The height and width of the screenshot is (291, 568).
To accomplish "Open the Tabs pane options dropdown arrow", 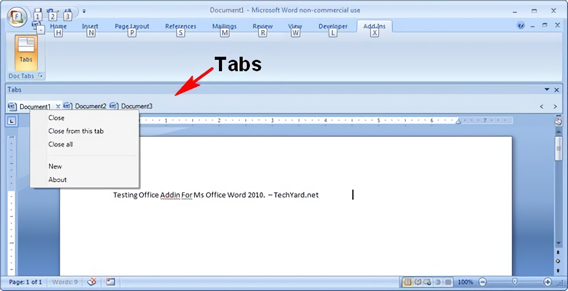I will 547,89.
